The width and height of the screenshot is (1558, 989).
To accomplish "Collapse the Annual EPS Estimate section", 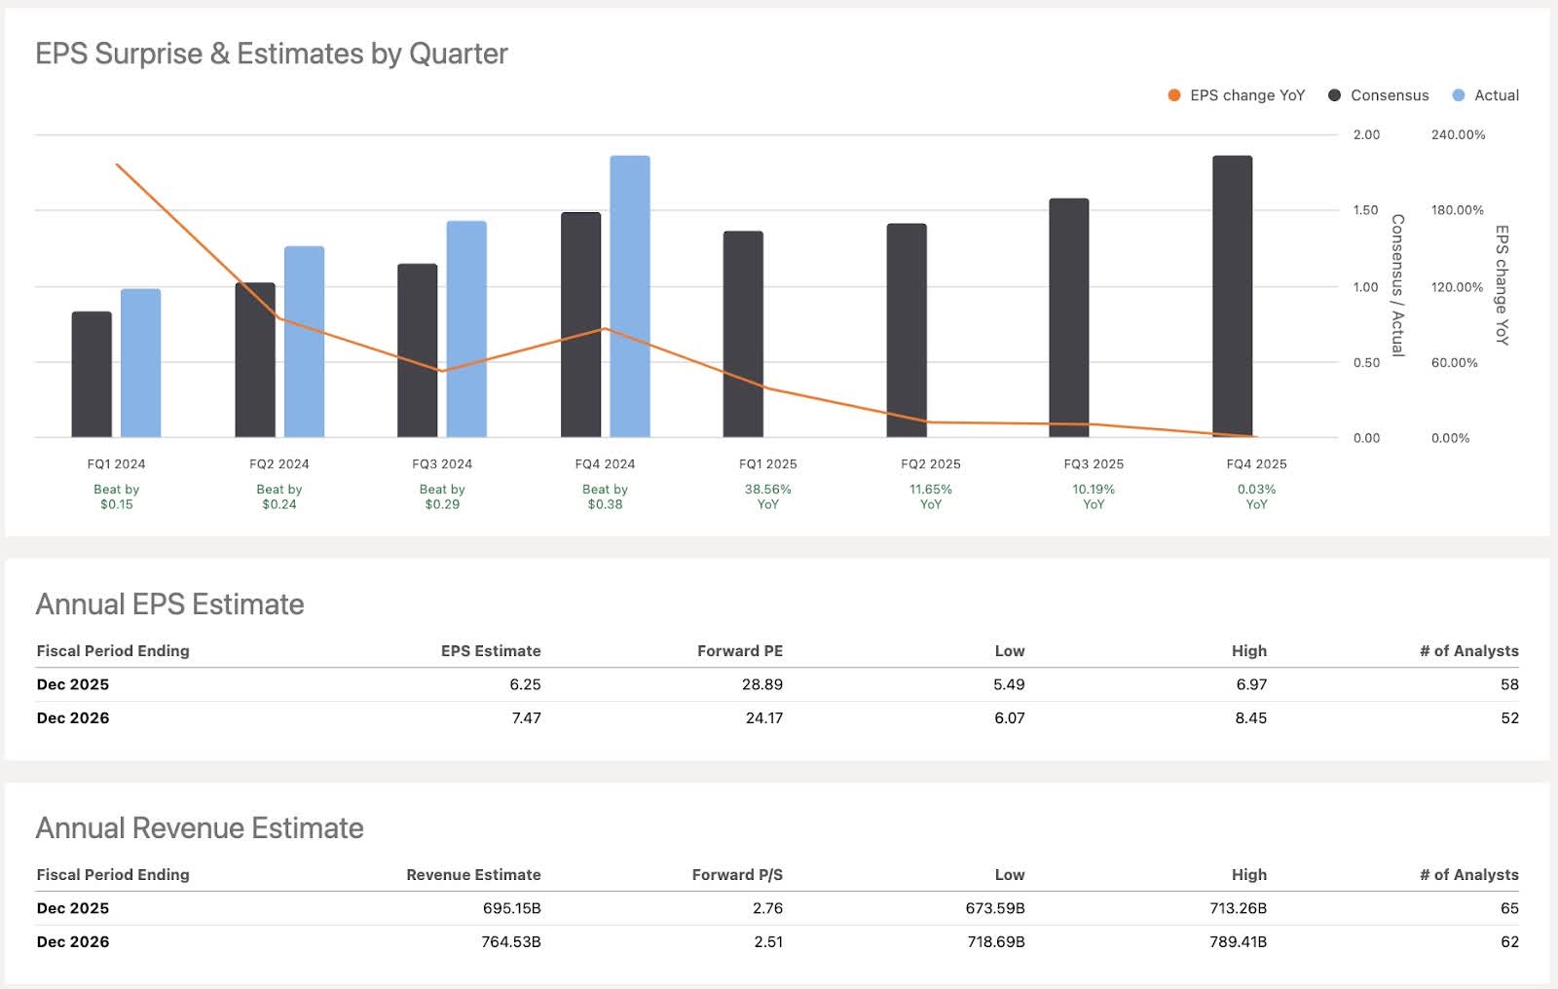I will point(168,604).
